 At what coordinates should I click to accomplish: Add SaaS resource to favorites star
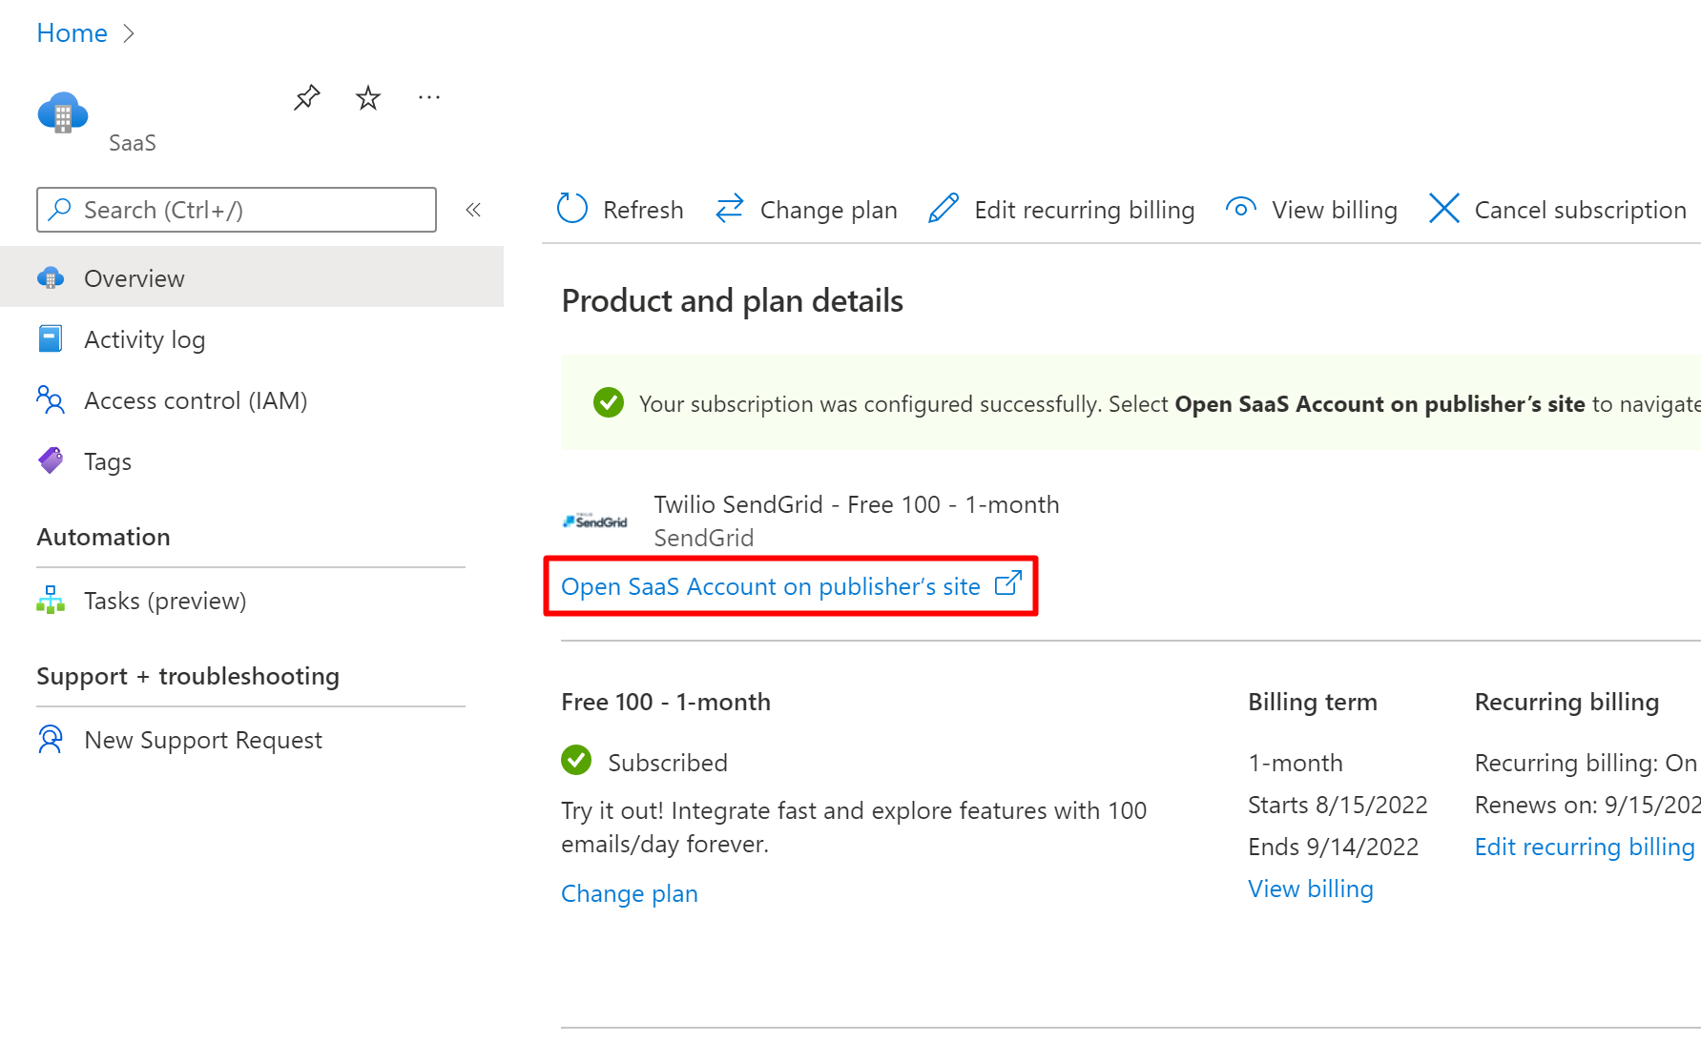pos(367,96)
